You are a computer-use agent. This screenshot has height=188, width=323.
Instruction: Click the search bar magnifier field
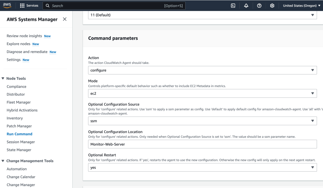(x=114, y=5)
